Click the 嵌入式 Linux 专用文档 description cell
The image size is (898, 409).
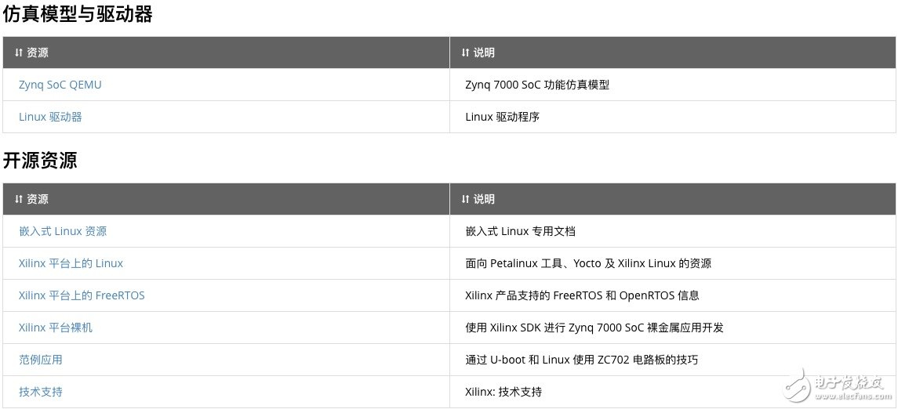pyautogui.click(x=522, y=231)
